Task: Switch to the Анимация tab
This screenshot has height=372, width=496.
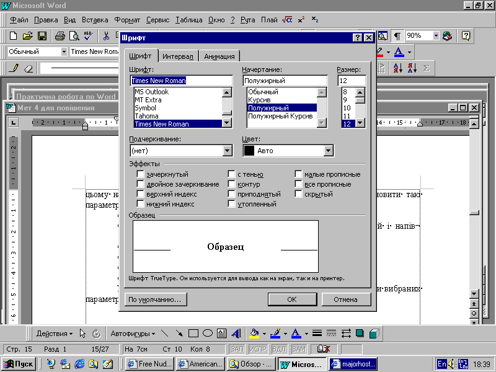Action: tap(219, 56)
